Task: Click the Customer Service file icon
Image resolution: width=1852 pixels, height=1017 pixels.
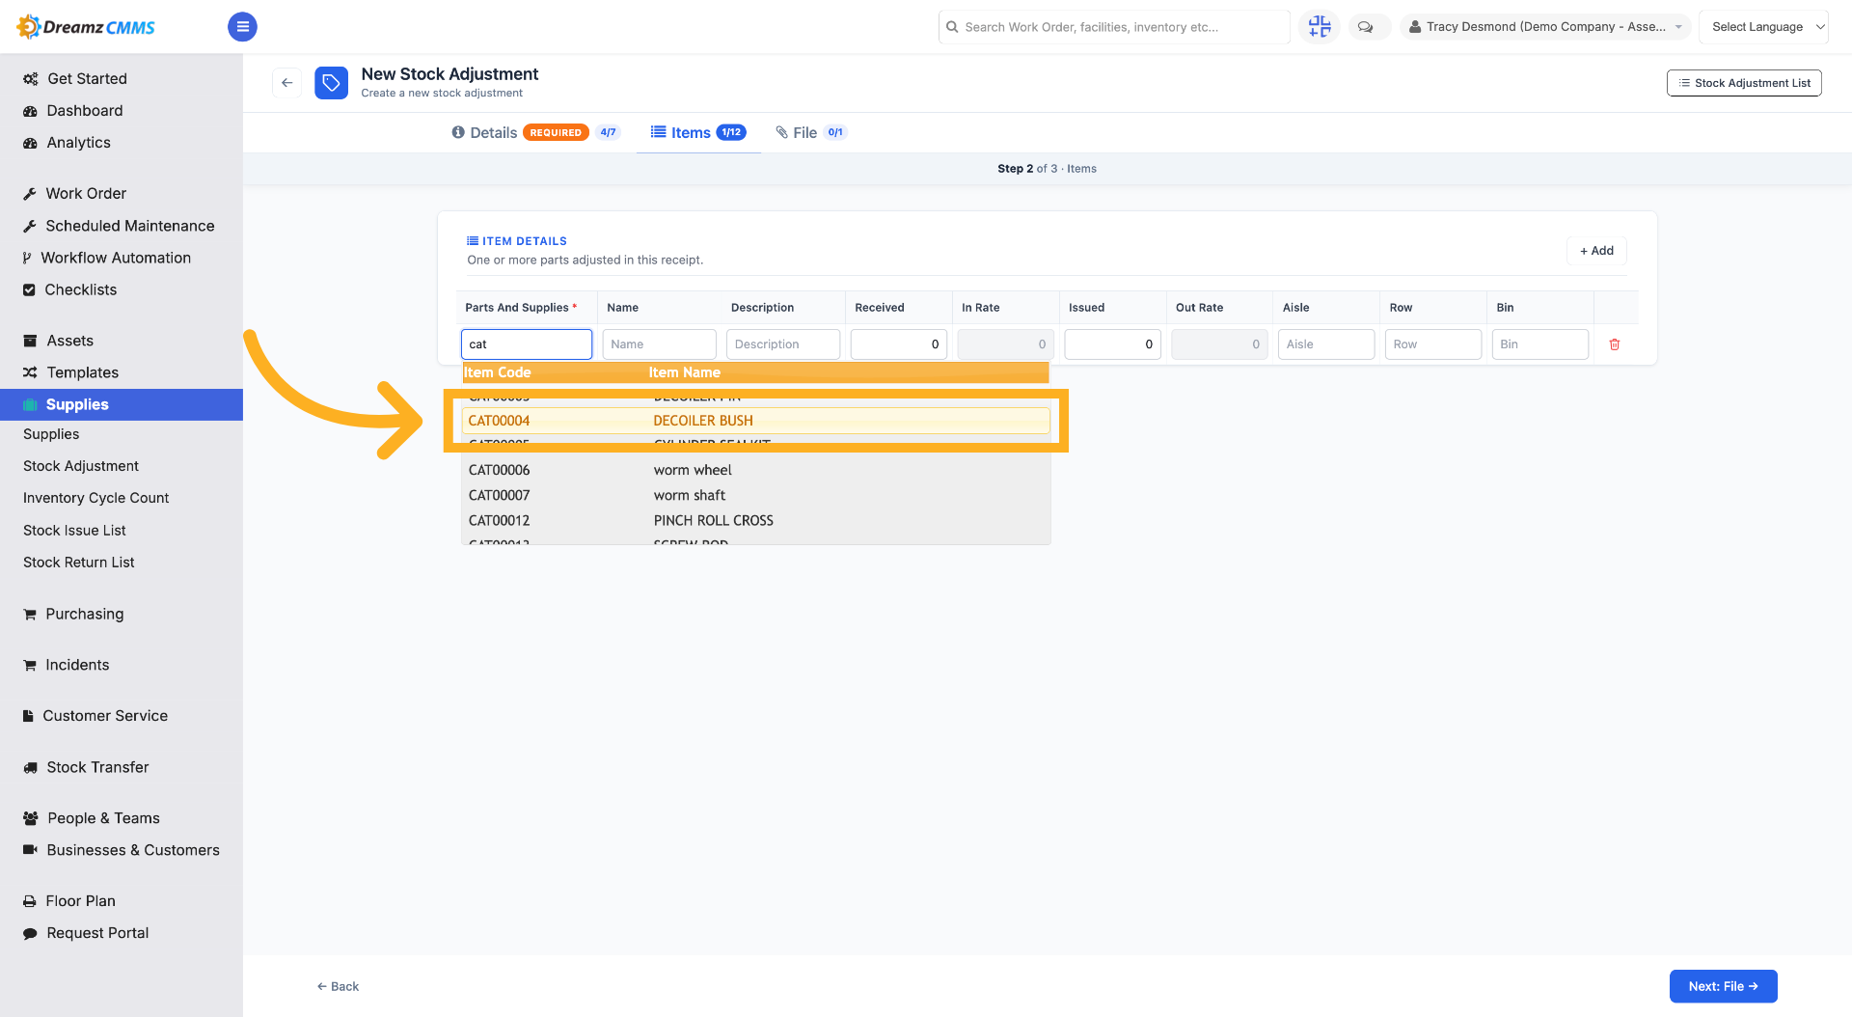Action: 28,716
